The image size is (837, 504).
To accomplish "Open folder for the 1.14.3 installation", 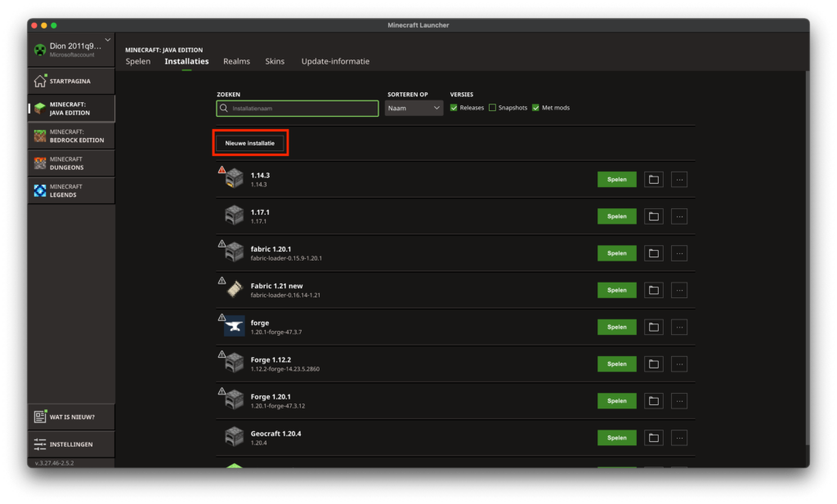I will (x=653, y=180).
